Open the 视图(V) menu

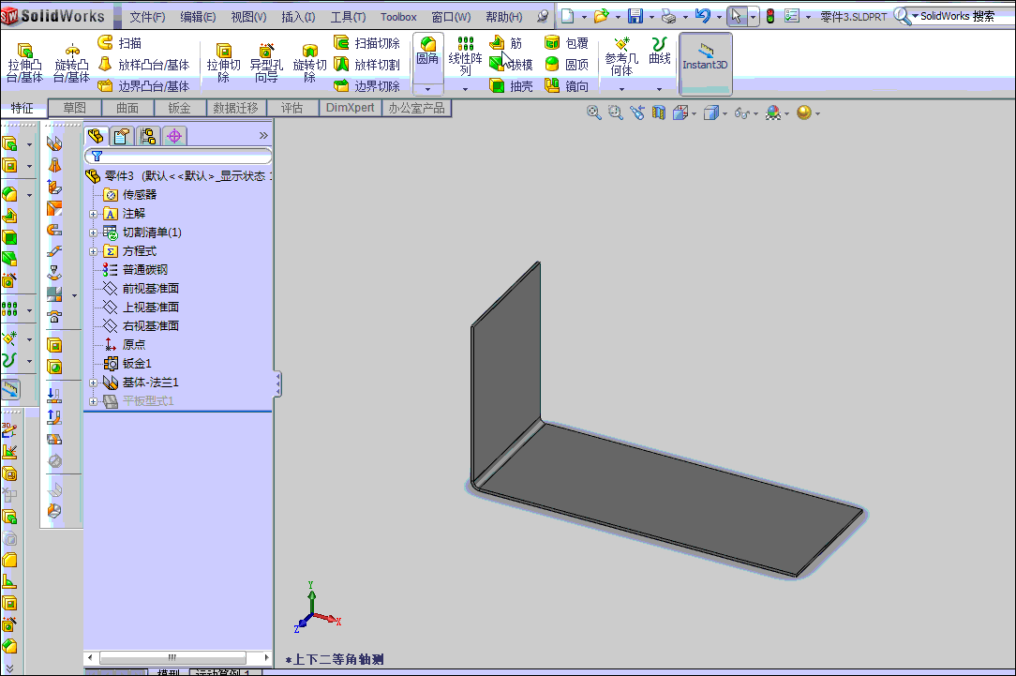[x=248, y=17]
